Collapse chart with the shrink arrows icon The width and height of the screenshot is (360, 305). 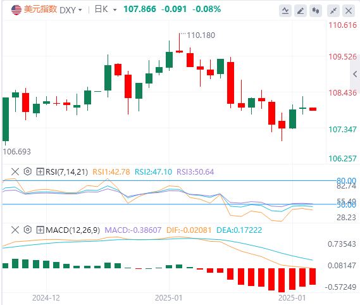[x=333, y=11]
